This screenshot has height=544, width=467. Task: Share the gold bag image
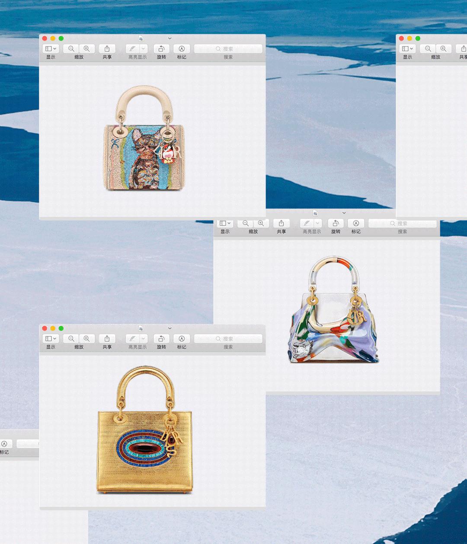[x=107, y=339]
